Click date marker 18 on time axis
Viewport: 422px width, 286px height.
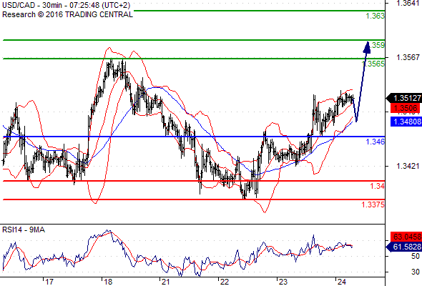[x=108, y=282]
